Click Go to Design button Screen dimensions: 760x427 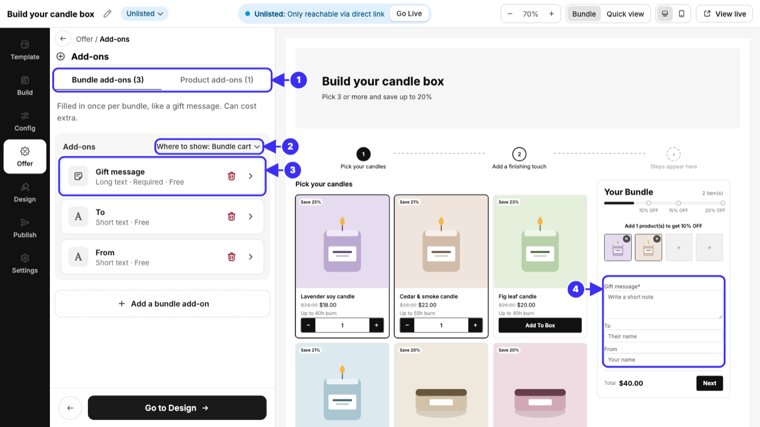click(177, 408)
